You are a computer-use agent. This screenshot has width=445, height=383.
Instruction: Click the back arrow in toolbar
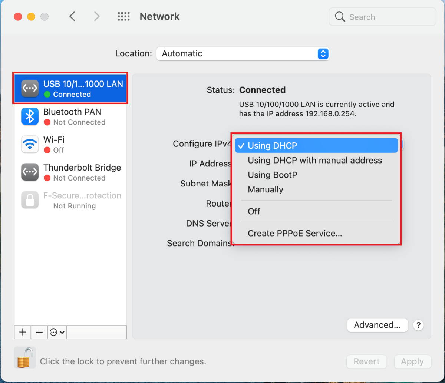pyautogui.click(x=72, y=17)
